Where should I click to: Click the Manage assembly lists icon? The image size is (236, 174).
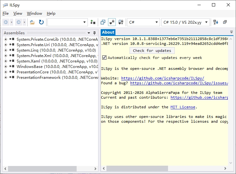tap(93, 22)
